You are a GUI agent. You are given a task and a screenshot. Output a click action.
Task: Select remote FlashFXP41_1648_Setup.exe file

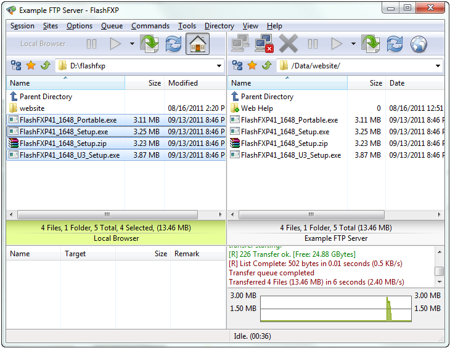pos(337,132)
